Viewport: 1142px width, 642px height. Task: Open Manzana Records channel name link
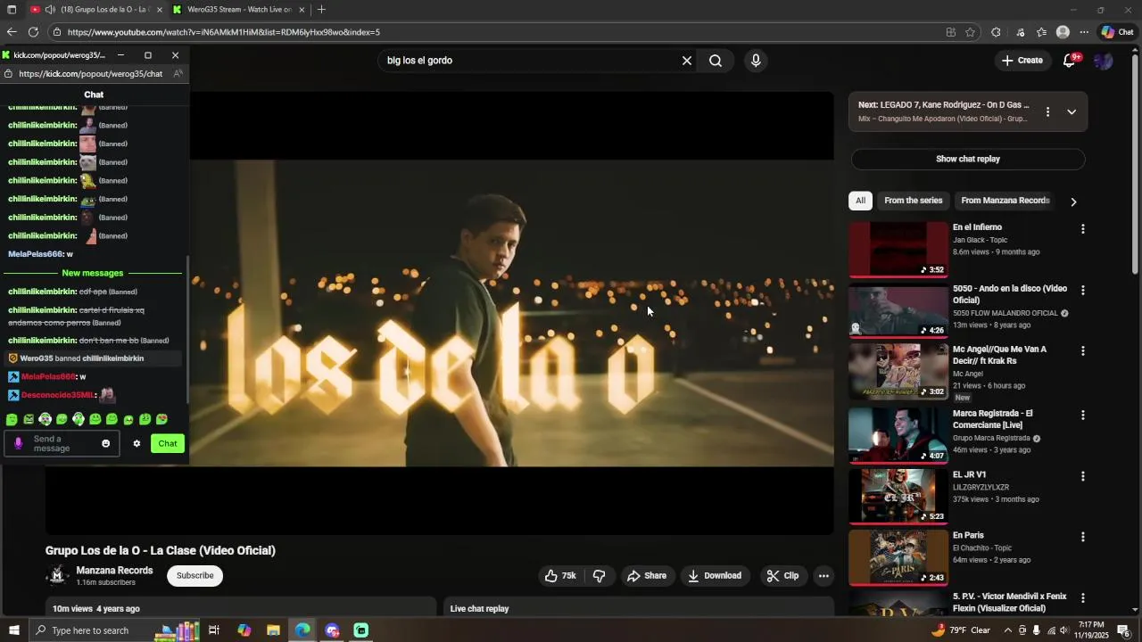114,571
